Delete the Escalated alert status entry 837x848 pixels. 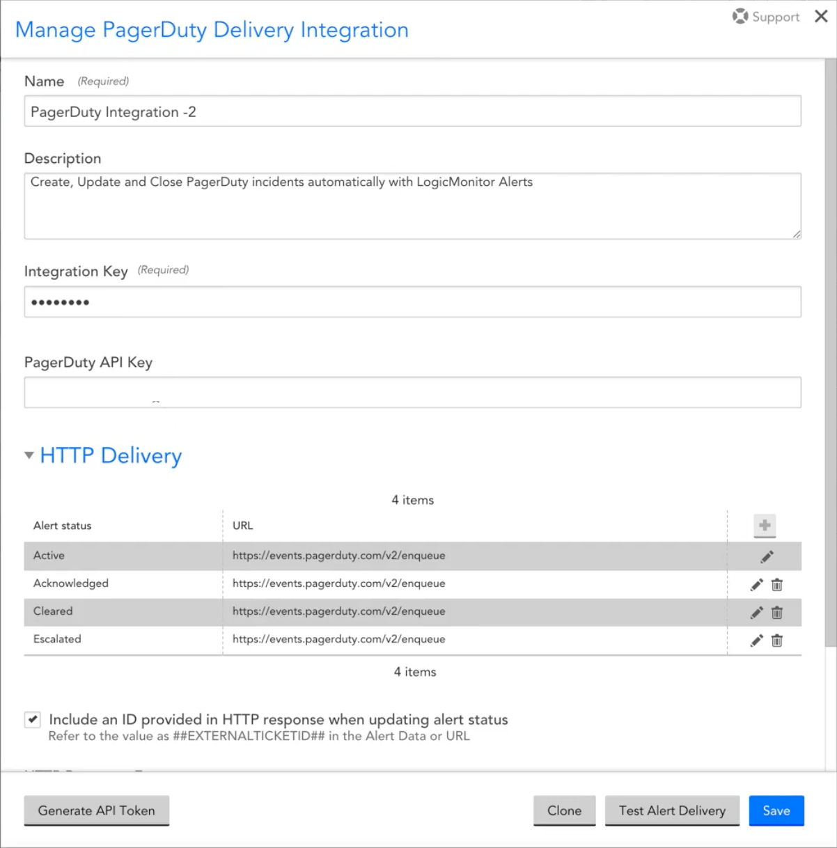[x=777, y=641]
